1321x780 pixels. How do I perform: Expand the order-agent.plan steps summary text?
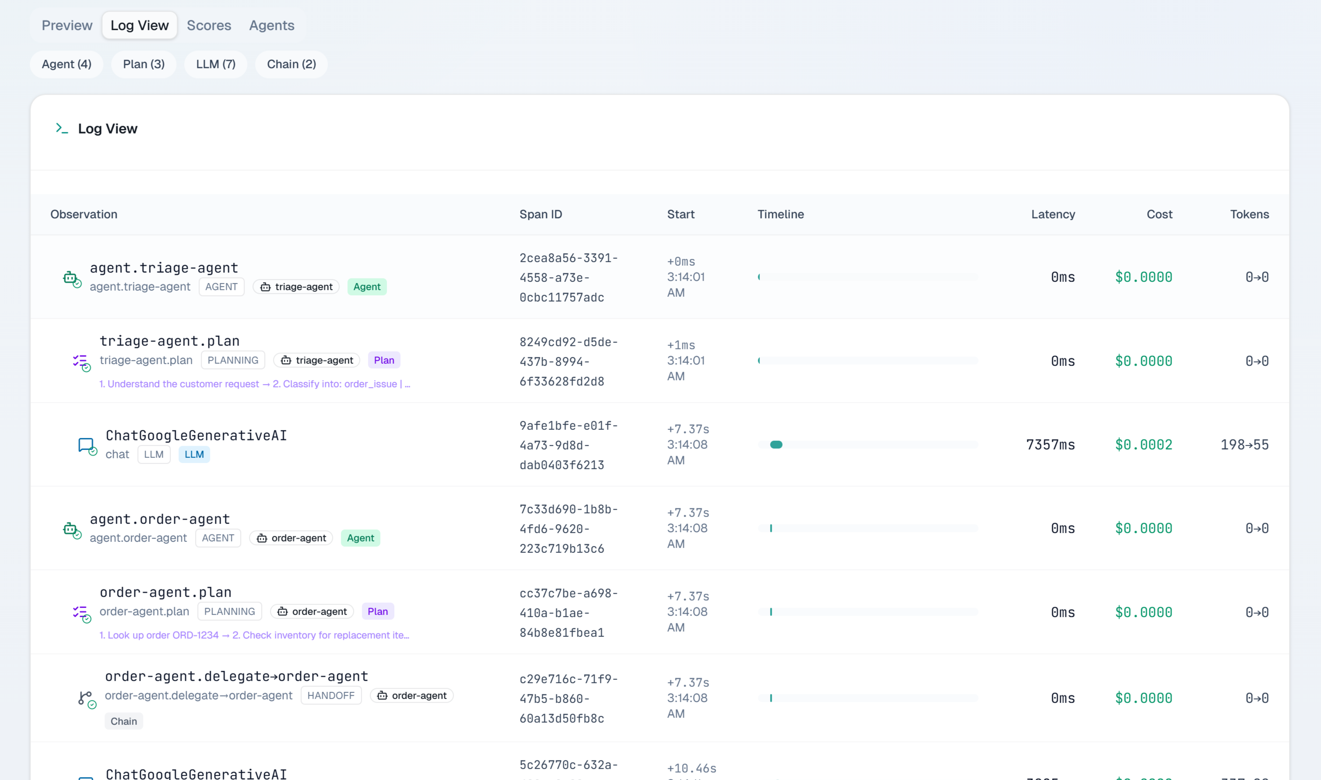coord(254,636)
